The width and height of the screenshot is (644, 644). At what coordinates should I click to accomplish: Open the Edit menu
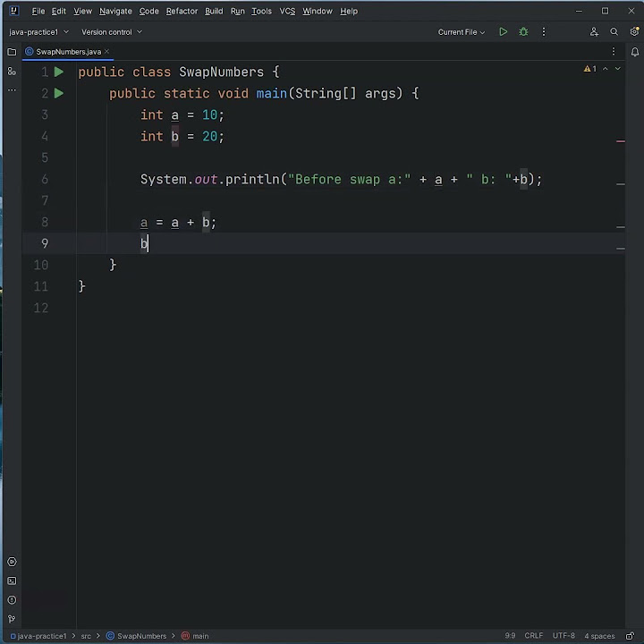pyautogui.click(x=59, y=11)
